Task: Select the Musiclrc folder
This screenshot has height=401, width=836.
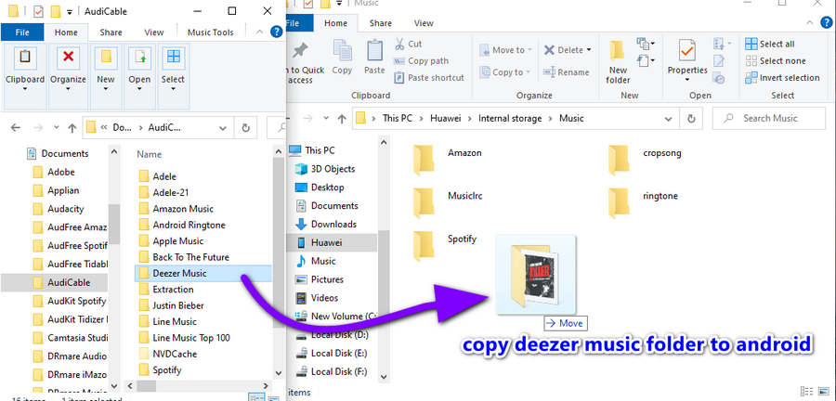Action: 448,202
